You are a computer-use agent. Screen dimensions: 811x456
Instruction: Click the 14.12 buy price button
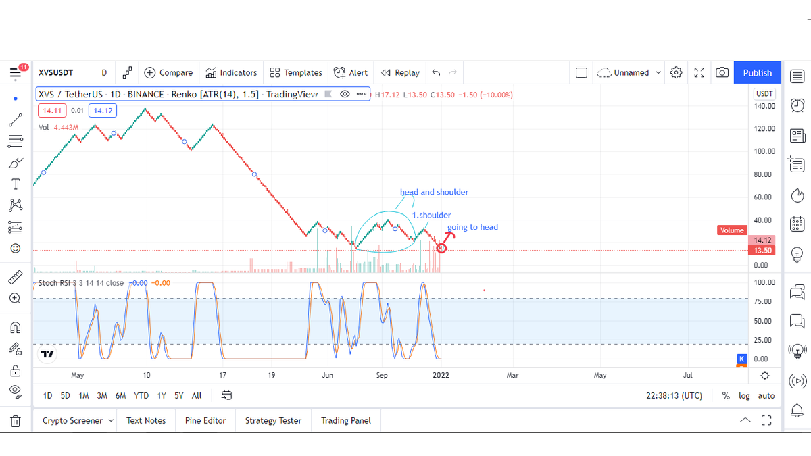[x=103, y=111]
